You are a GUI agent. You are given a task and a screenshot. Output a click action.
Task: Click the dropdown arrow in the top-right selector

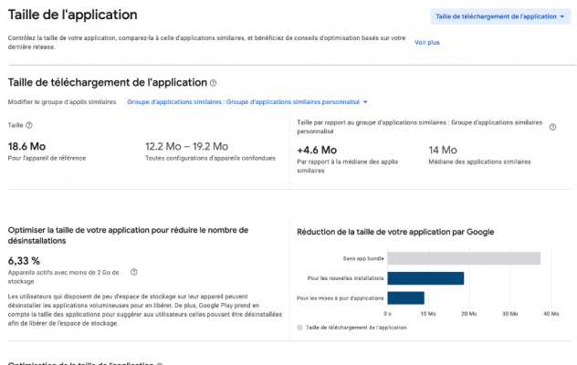561,16
